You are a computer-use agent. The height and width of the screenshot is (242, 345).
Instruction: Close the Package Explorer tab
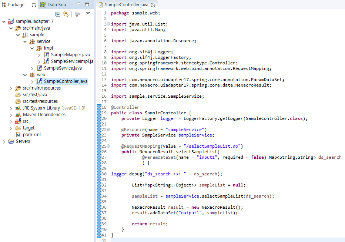pos(34,5)
